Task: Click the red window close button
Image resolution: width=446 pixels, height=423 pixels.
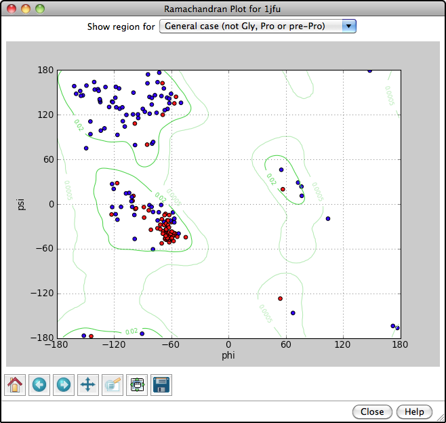Action: tap(12, 9)
